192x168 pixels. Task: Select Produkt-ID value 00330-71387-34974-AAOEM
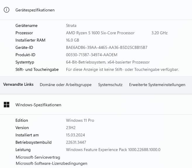(91, 55)
